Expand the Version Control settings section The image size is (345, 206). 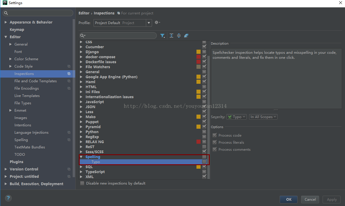(x=6, y=169)
